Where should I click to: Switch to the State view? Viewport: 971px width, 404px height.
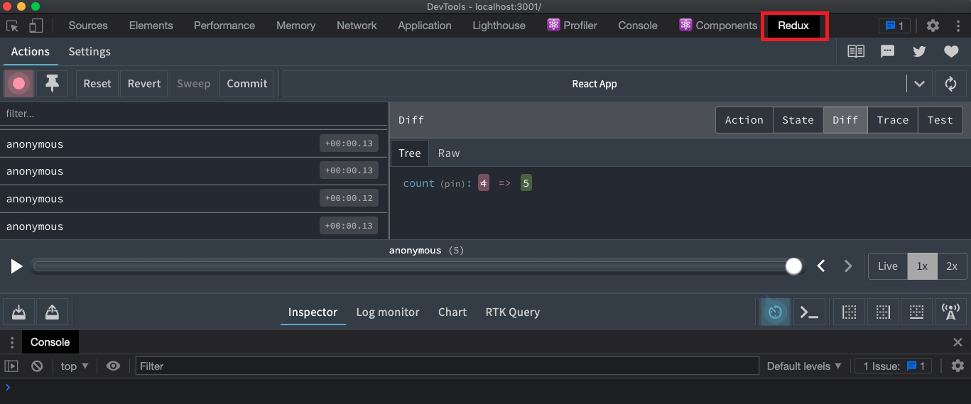coord(798,120)
